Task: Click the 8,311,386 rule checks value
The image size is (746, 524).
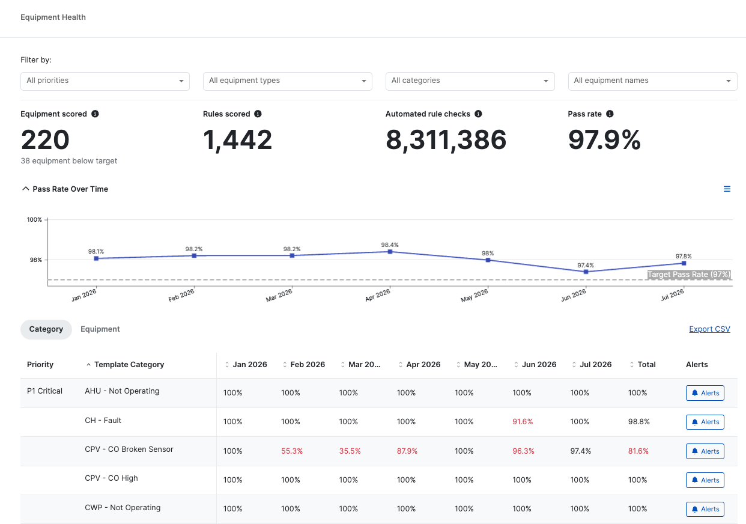Action: tap(446, 140)
